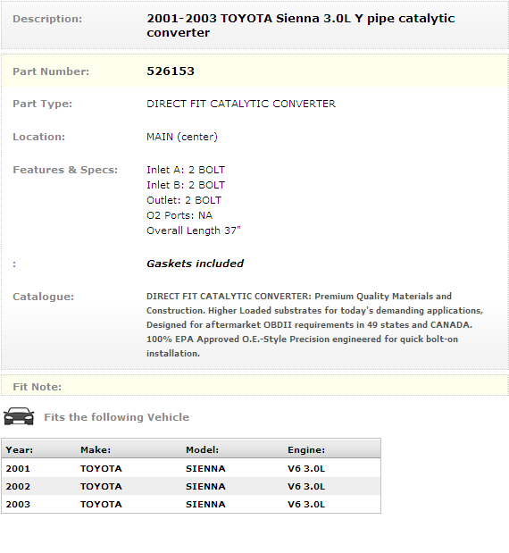Screen dimensions: 509x553
Task: Click the Fits the following Vehicle heading
Action: [x=116, y=417]
